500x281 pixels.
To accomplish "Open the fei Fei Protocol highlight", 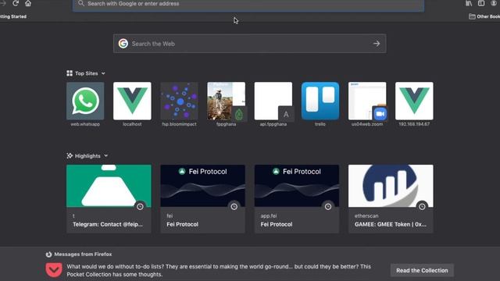I will (203, 199).
